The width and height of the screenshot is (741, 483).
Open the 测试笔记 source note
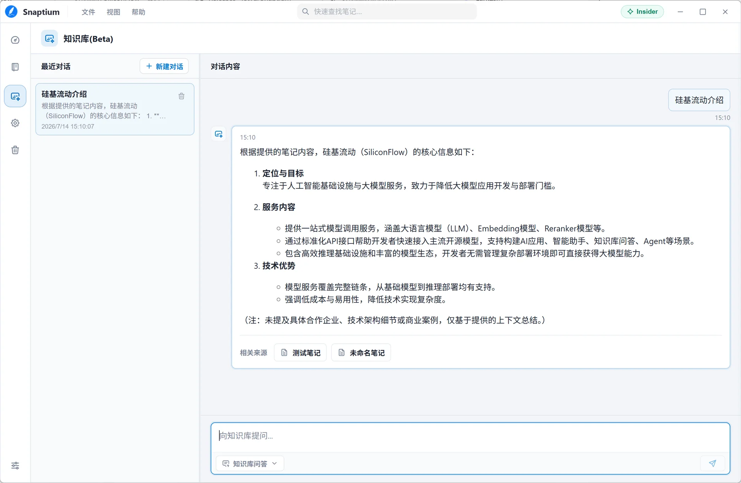300,353
